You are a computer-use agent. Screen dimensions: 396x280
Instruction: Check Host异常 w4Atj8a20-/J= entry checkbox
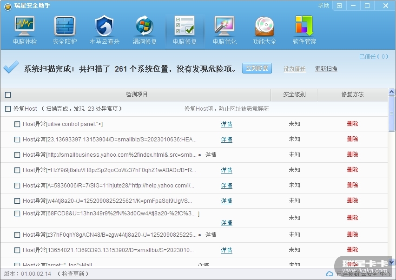[17, 201]
